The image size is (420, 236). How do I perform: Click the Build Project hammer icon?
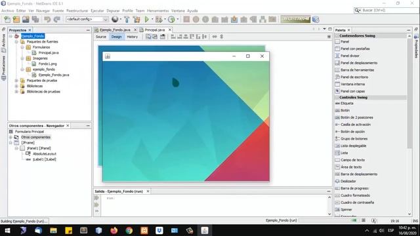coord(127,19)
